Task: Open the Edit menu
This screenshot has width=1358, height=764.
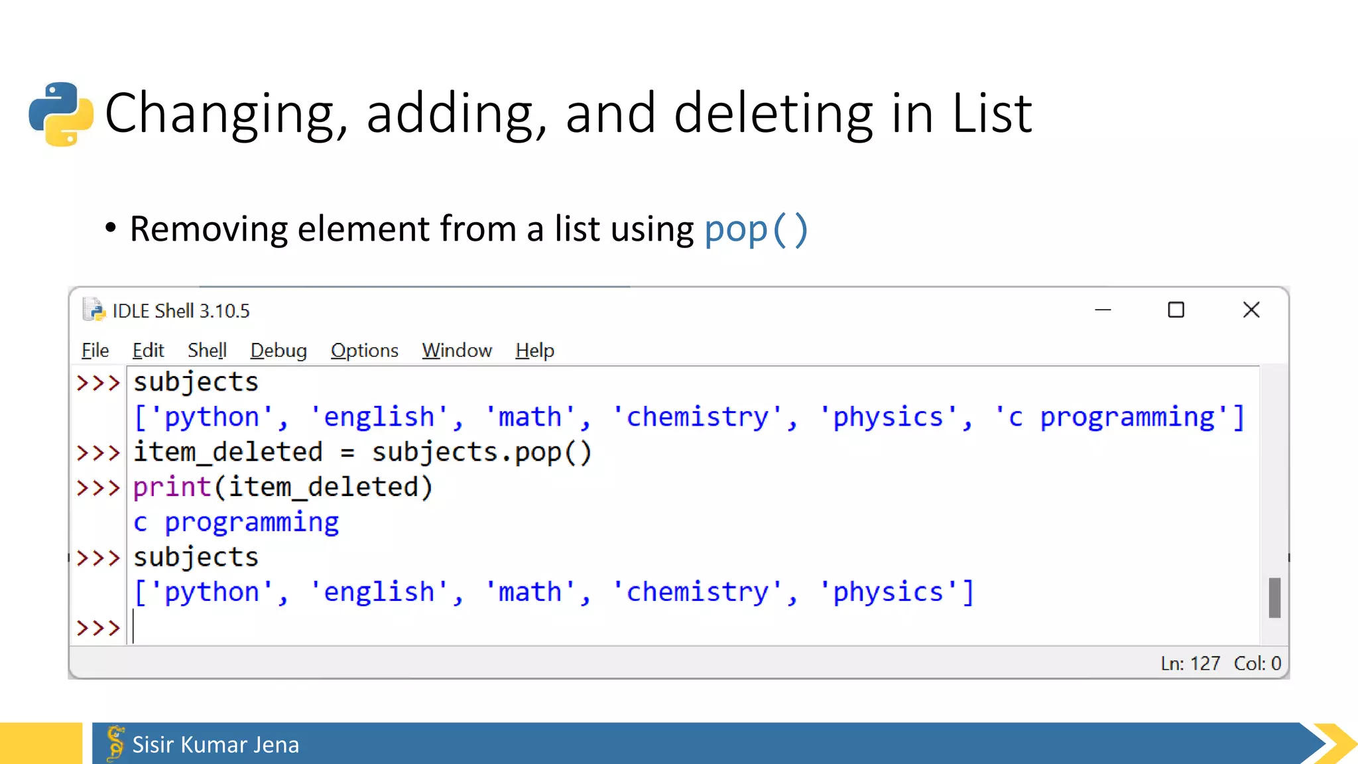Action: [x=148, y=350]
